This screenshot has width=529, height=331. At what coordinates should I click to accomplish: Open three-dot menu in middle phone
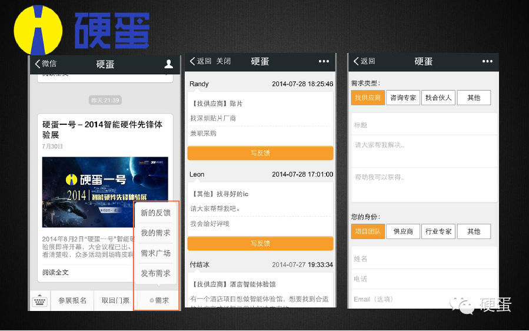[324, 61]
